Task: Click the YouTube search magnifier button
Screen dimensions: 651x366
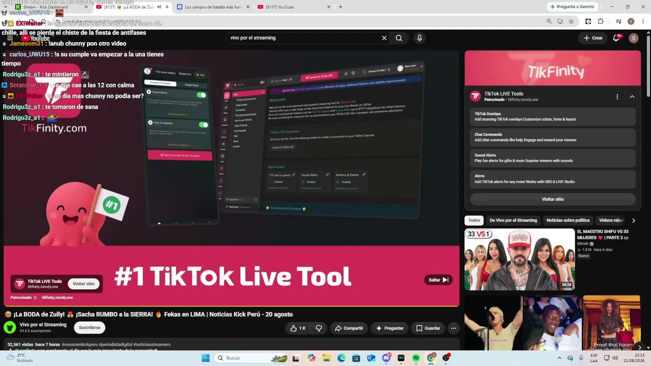Action: click(x=399, y=38)
